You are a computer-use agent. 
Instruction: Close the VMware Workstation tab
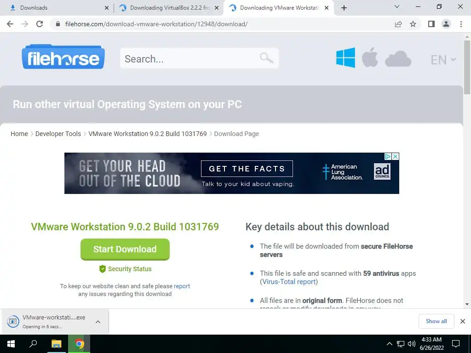(327, 8)
